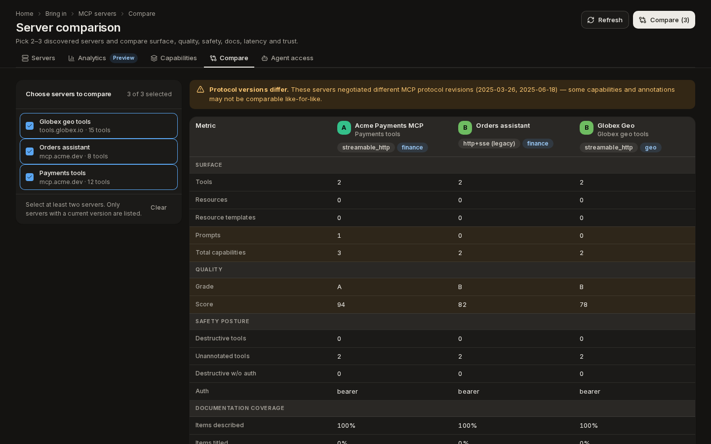Open the Bring in breadcrumb
Image resolution: width=711 pixels, height=444 pixels.
click(x=56, y=14)
